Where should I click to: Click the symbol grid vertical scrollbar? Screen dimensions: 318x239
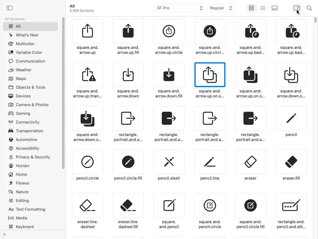316,20
